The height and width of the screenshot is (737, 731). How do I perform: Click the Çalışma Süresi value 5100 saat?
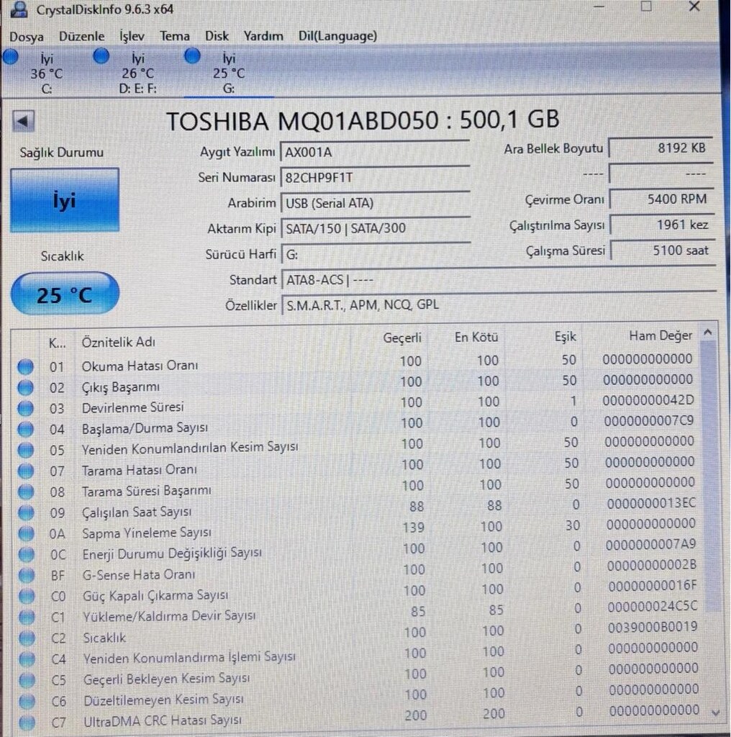(663, 250)
